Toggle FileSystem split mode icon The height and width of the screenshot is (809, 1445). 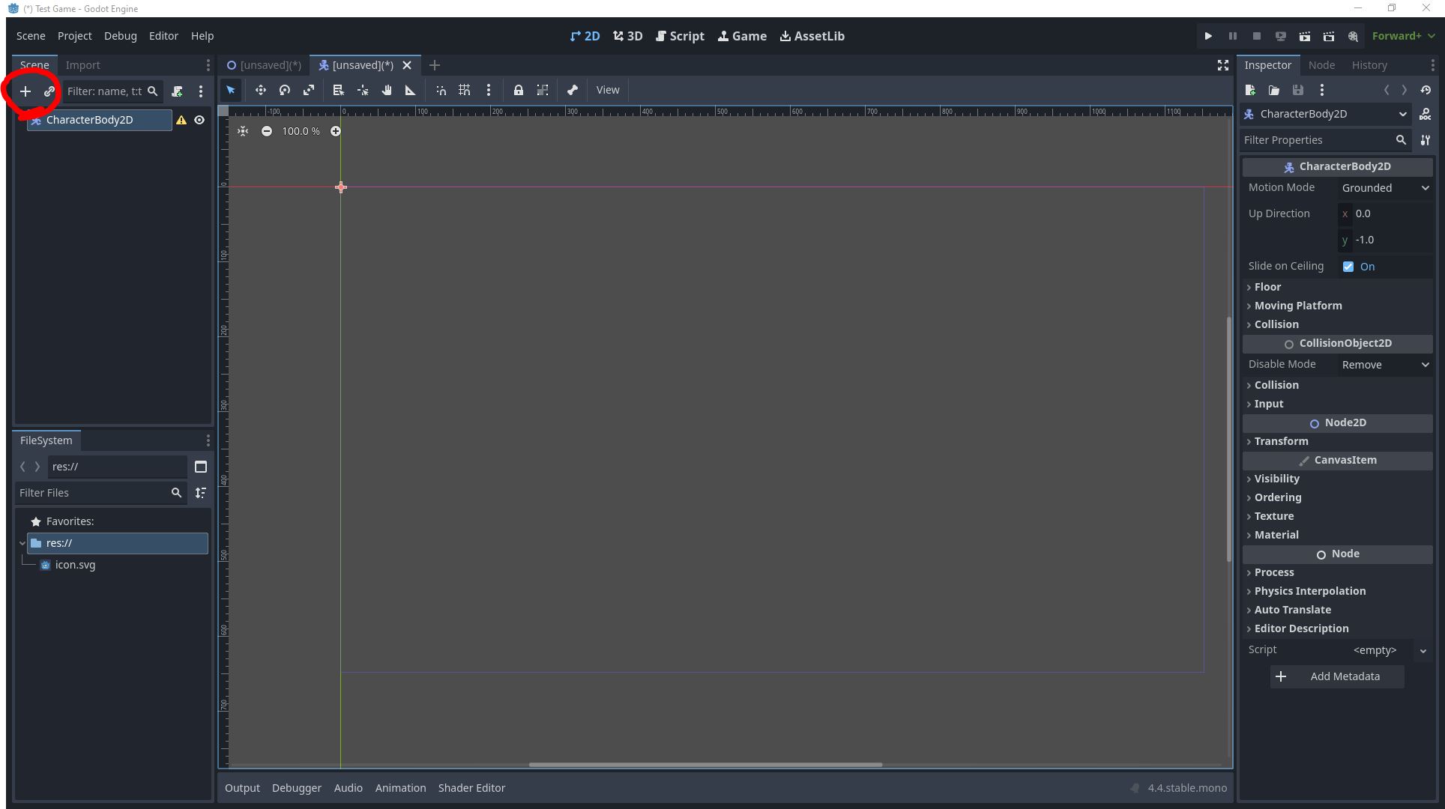pos(201,467)
